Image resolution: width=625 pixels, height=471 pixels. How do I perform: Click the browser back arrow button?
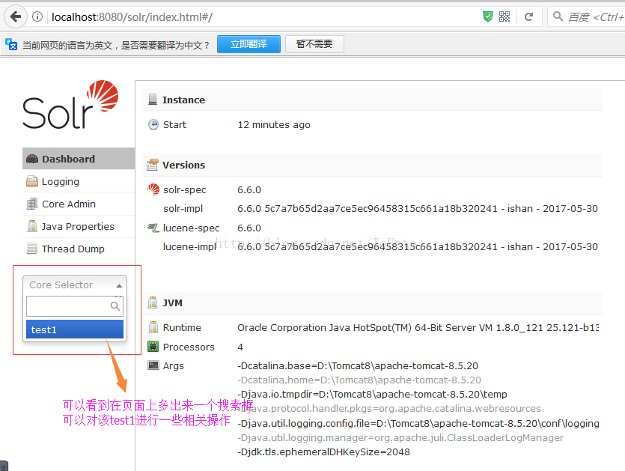tap(16, 16)
